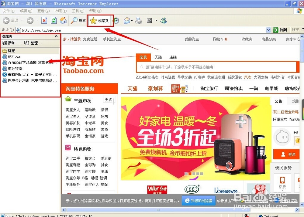Click 淘宝女人 category link
The image size is (304, 217).
[73, 110]
